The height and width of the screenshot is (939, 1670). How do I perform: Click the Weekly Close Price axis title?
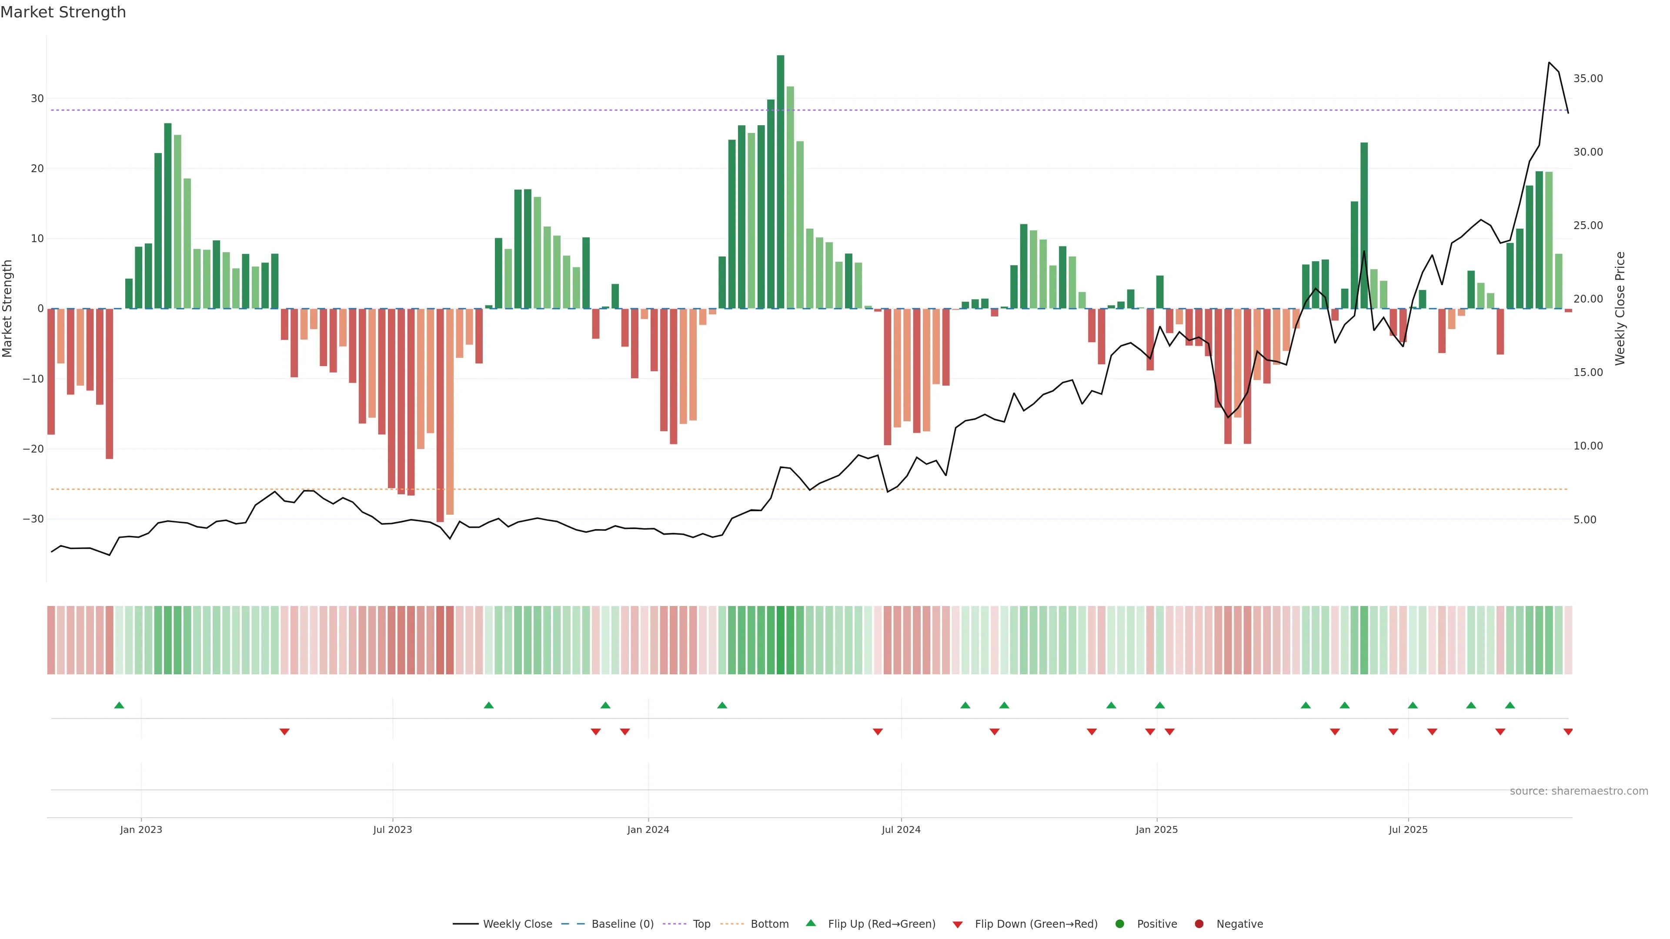[x=1620, y=309]
